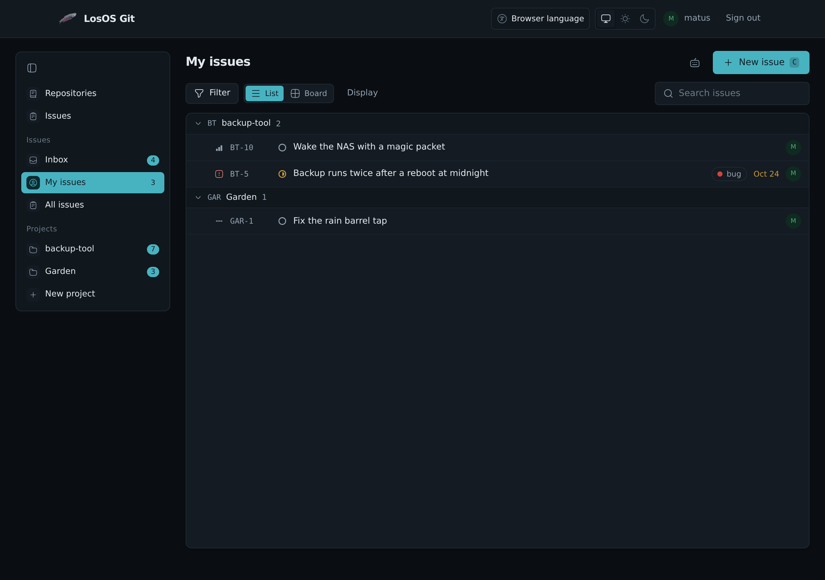Viewport: 825px width, 580px height.
Task: Click assignee avatar on BT-5 row
Action: pyautogui.click(x=793, y=174)
